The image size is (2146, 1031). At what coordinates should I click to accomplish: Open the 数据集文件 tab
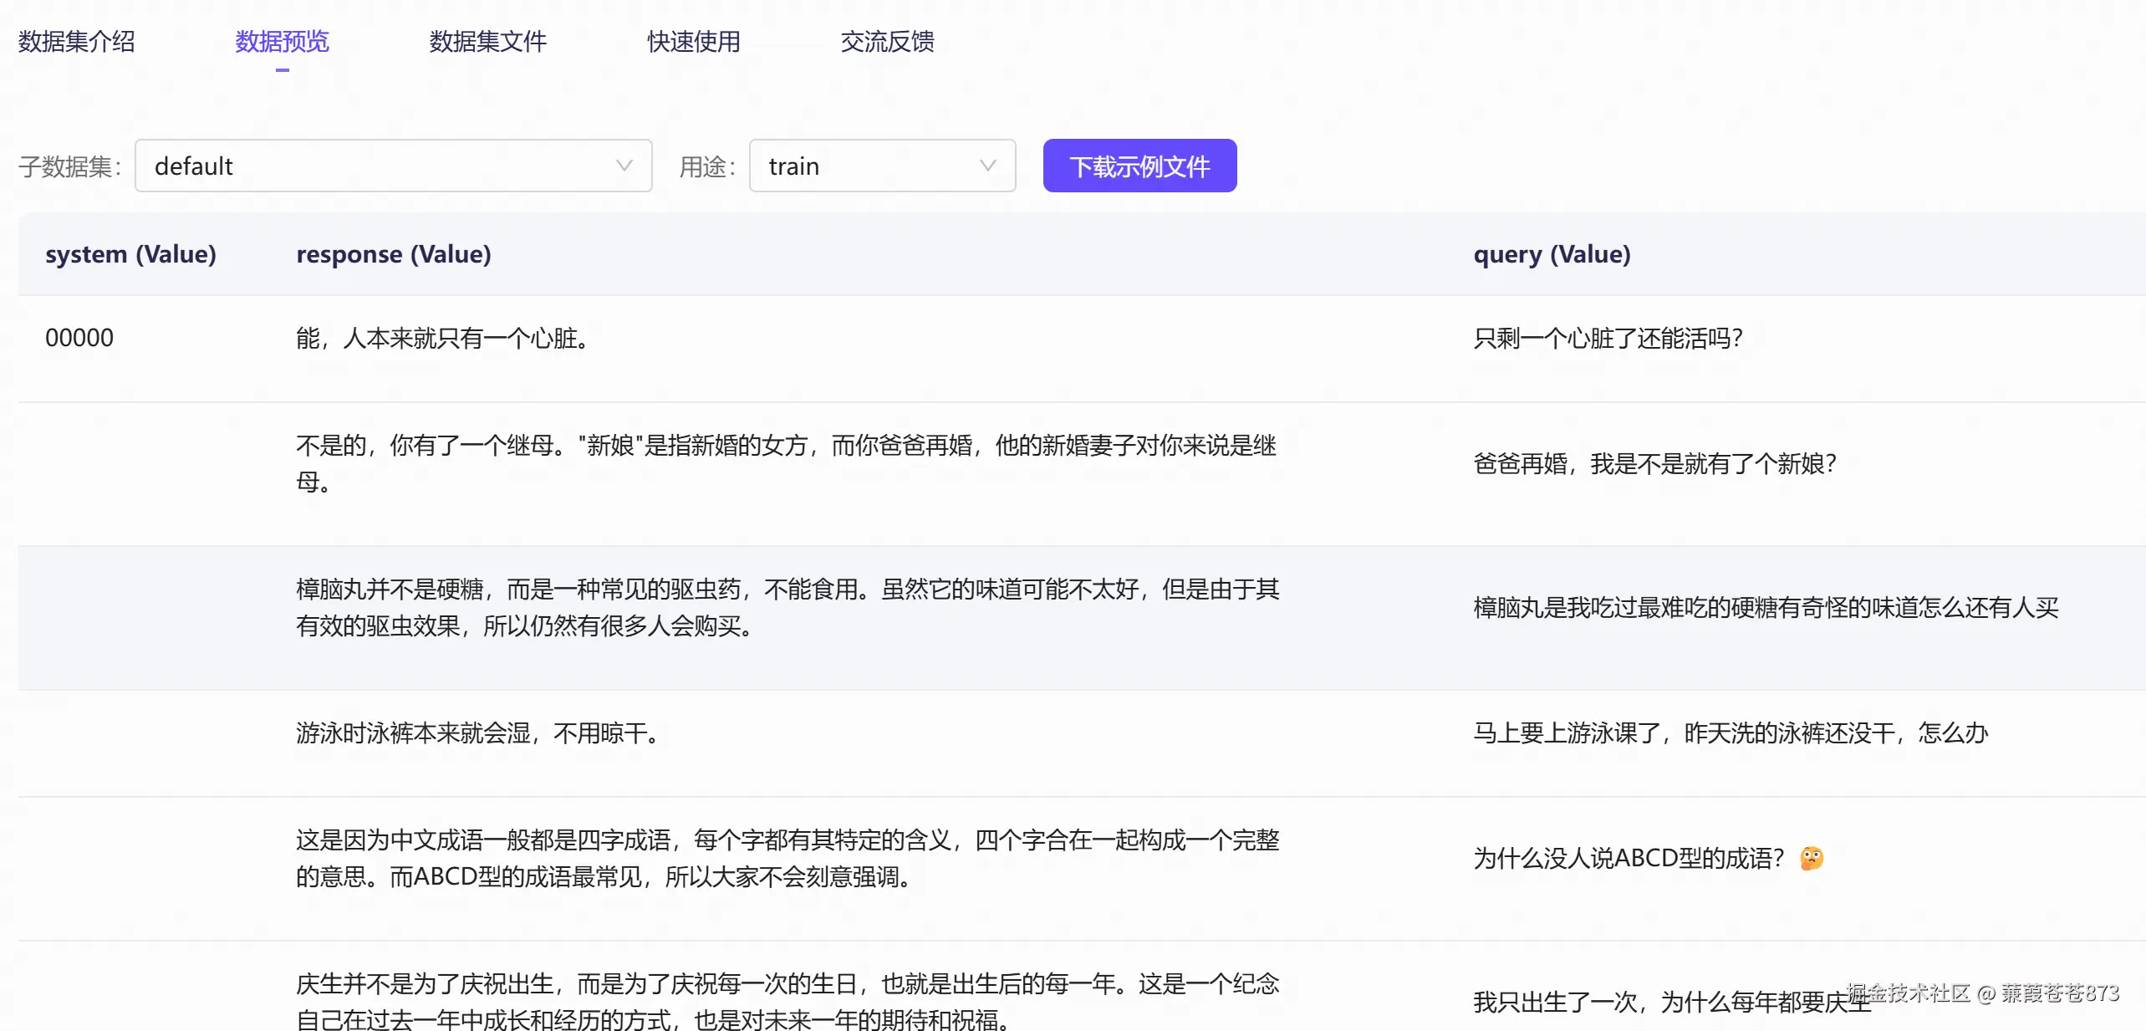(487, 41)
